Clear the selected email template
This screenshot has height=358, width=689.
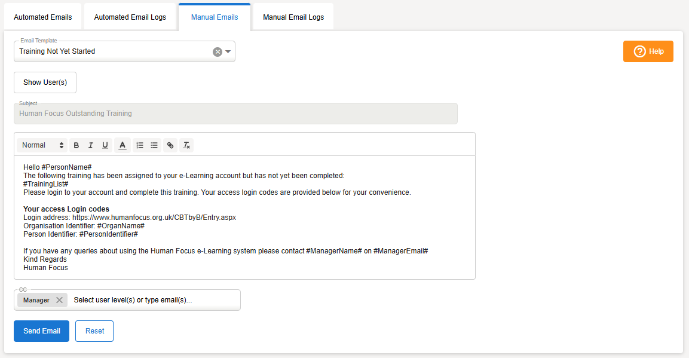pyautogui.click(x=218, y=52)
